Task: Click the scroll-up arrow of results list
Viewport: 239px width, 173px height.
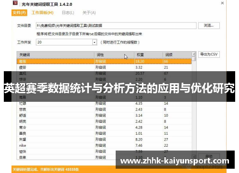Action: 194,54
